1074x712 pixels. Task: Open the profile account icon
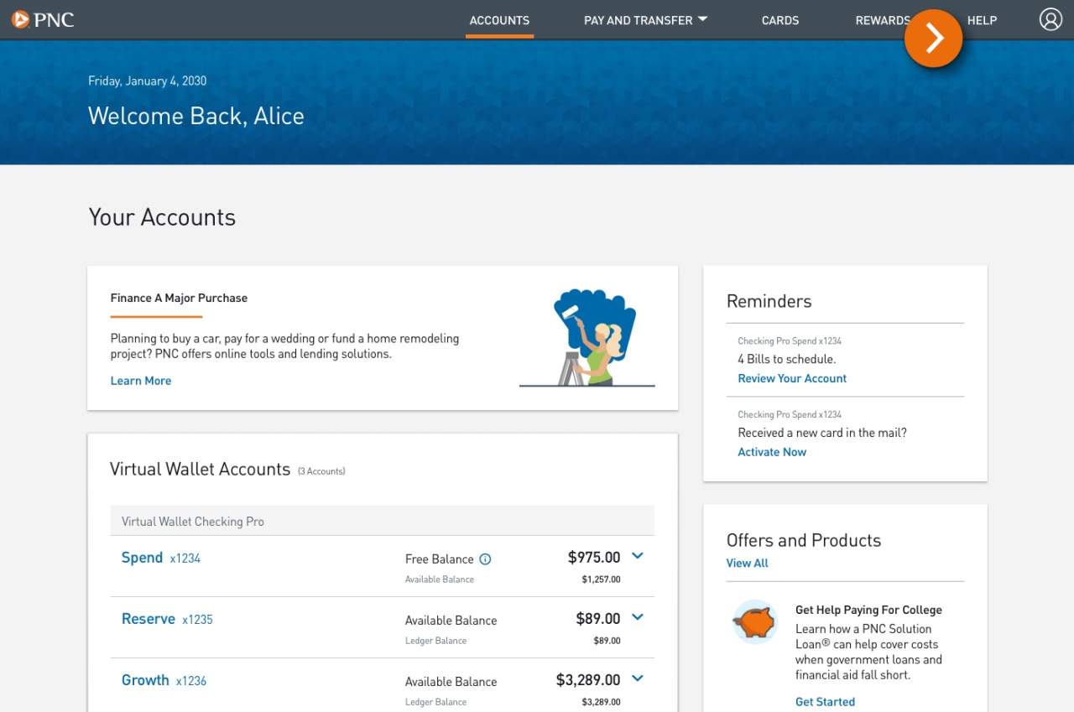(x=1051, y=19)
